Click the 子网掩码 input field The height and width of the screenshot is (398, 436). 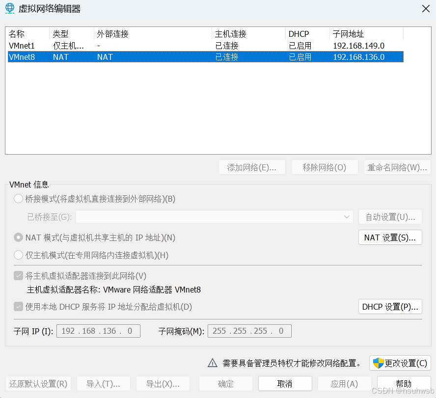click(249, 331)
